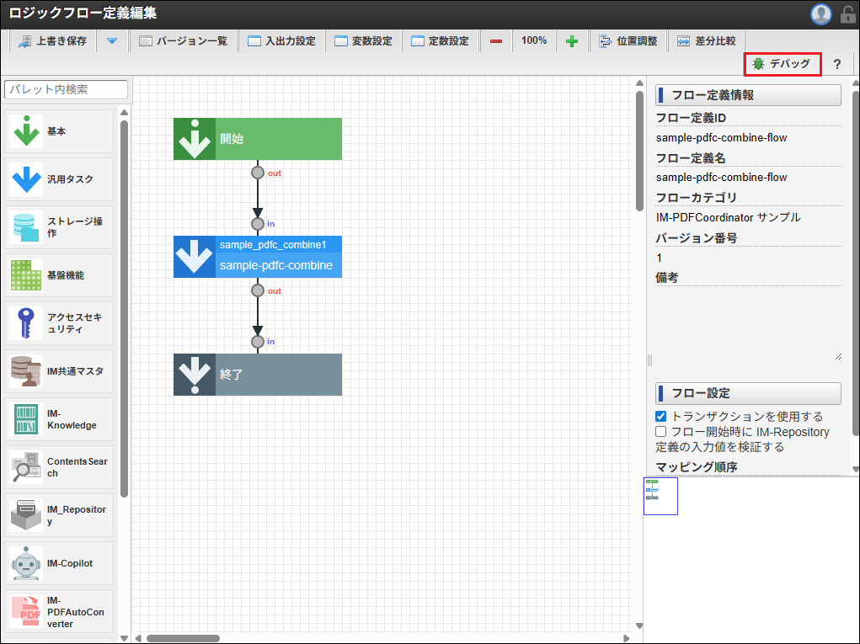Uncheck トランザクションを使用する checkbox
The image size is (860, 644).
coord(661,417)
